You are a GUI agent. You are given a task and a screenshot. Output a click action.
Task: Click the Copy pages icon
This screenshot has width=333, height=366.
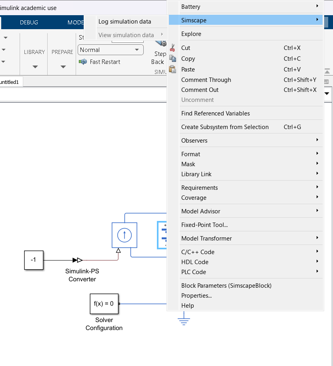tap(173, 58)
